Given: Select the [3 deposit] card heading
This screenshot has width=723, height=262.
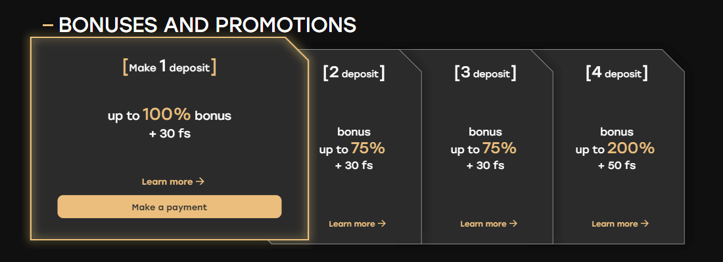Looking at the screenshot, I should (485, 73).
